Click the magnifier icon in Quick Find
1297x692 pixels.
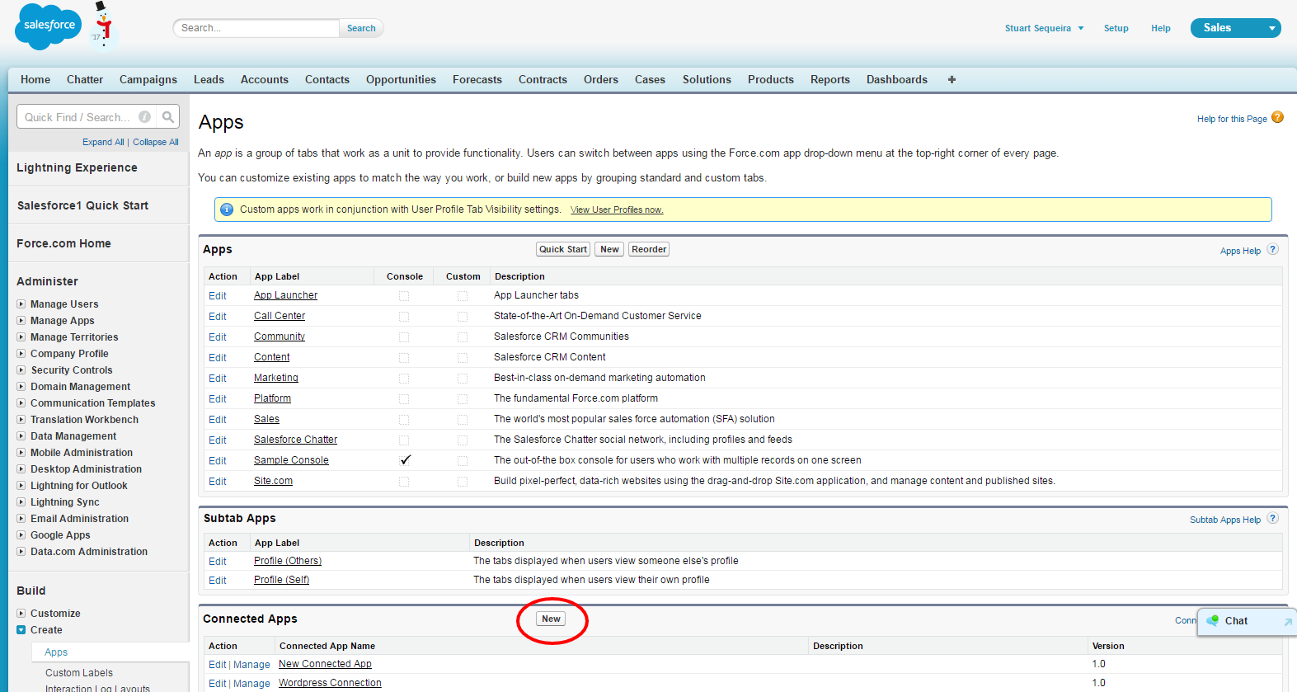(x=168, y=117)
